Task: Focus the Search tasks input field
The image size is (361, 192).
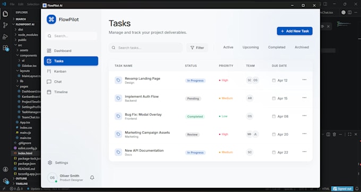Action: pos(145,48)
